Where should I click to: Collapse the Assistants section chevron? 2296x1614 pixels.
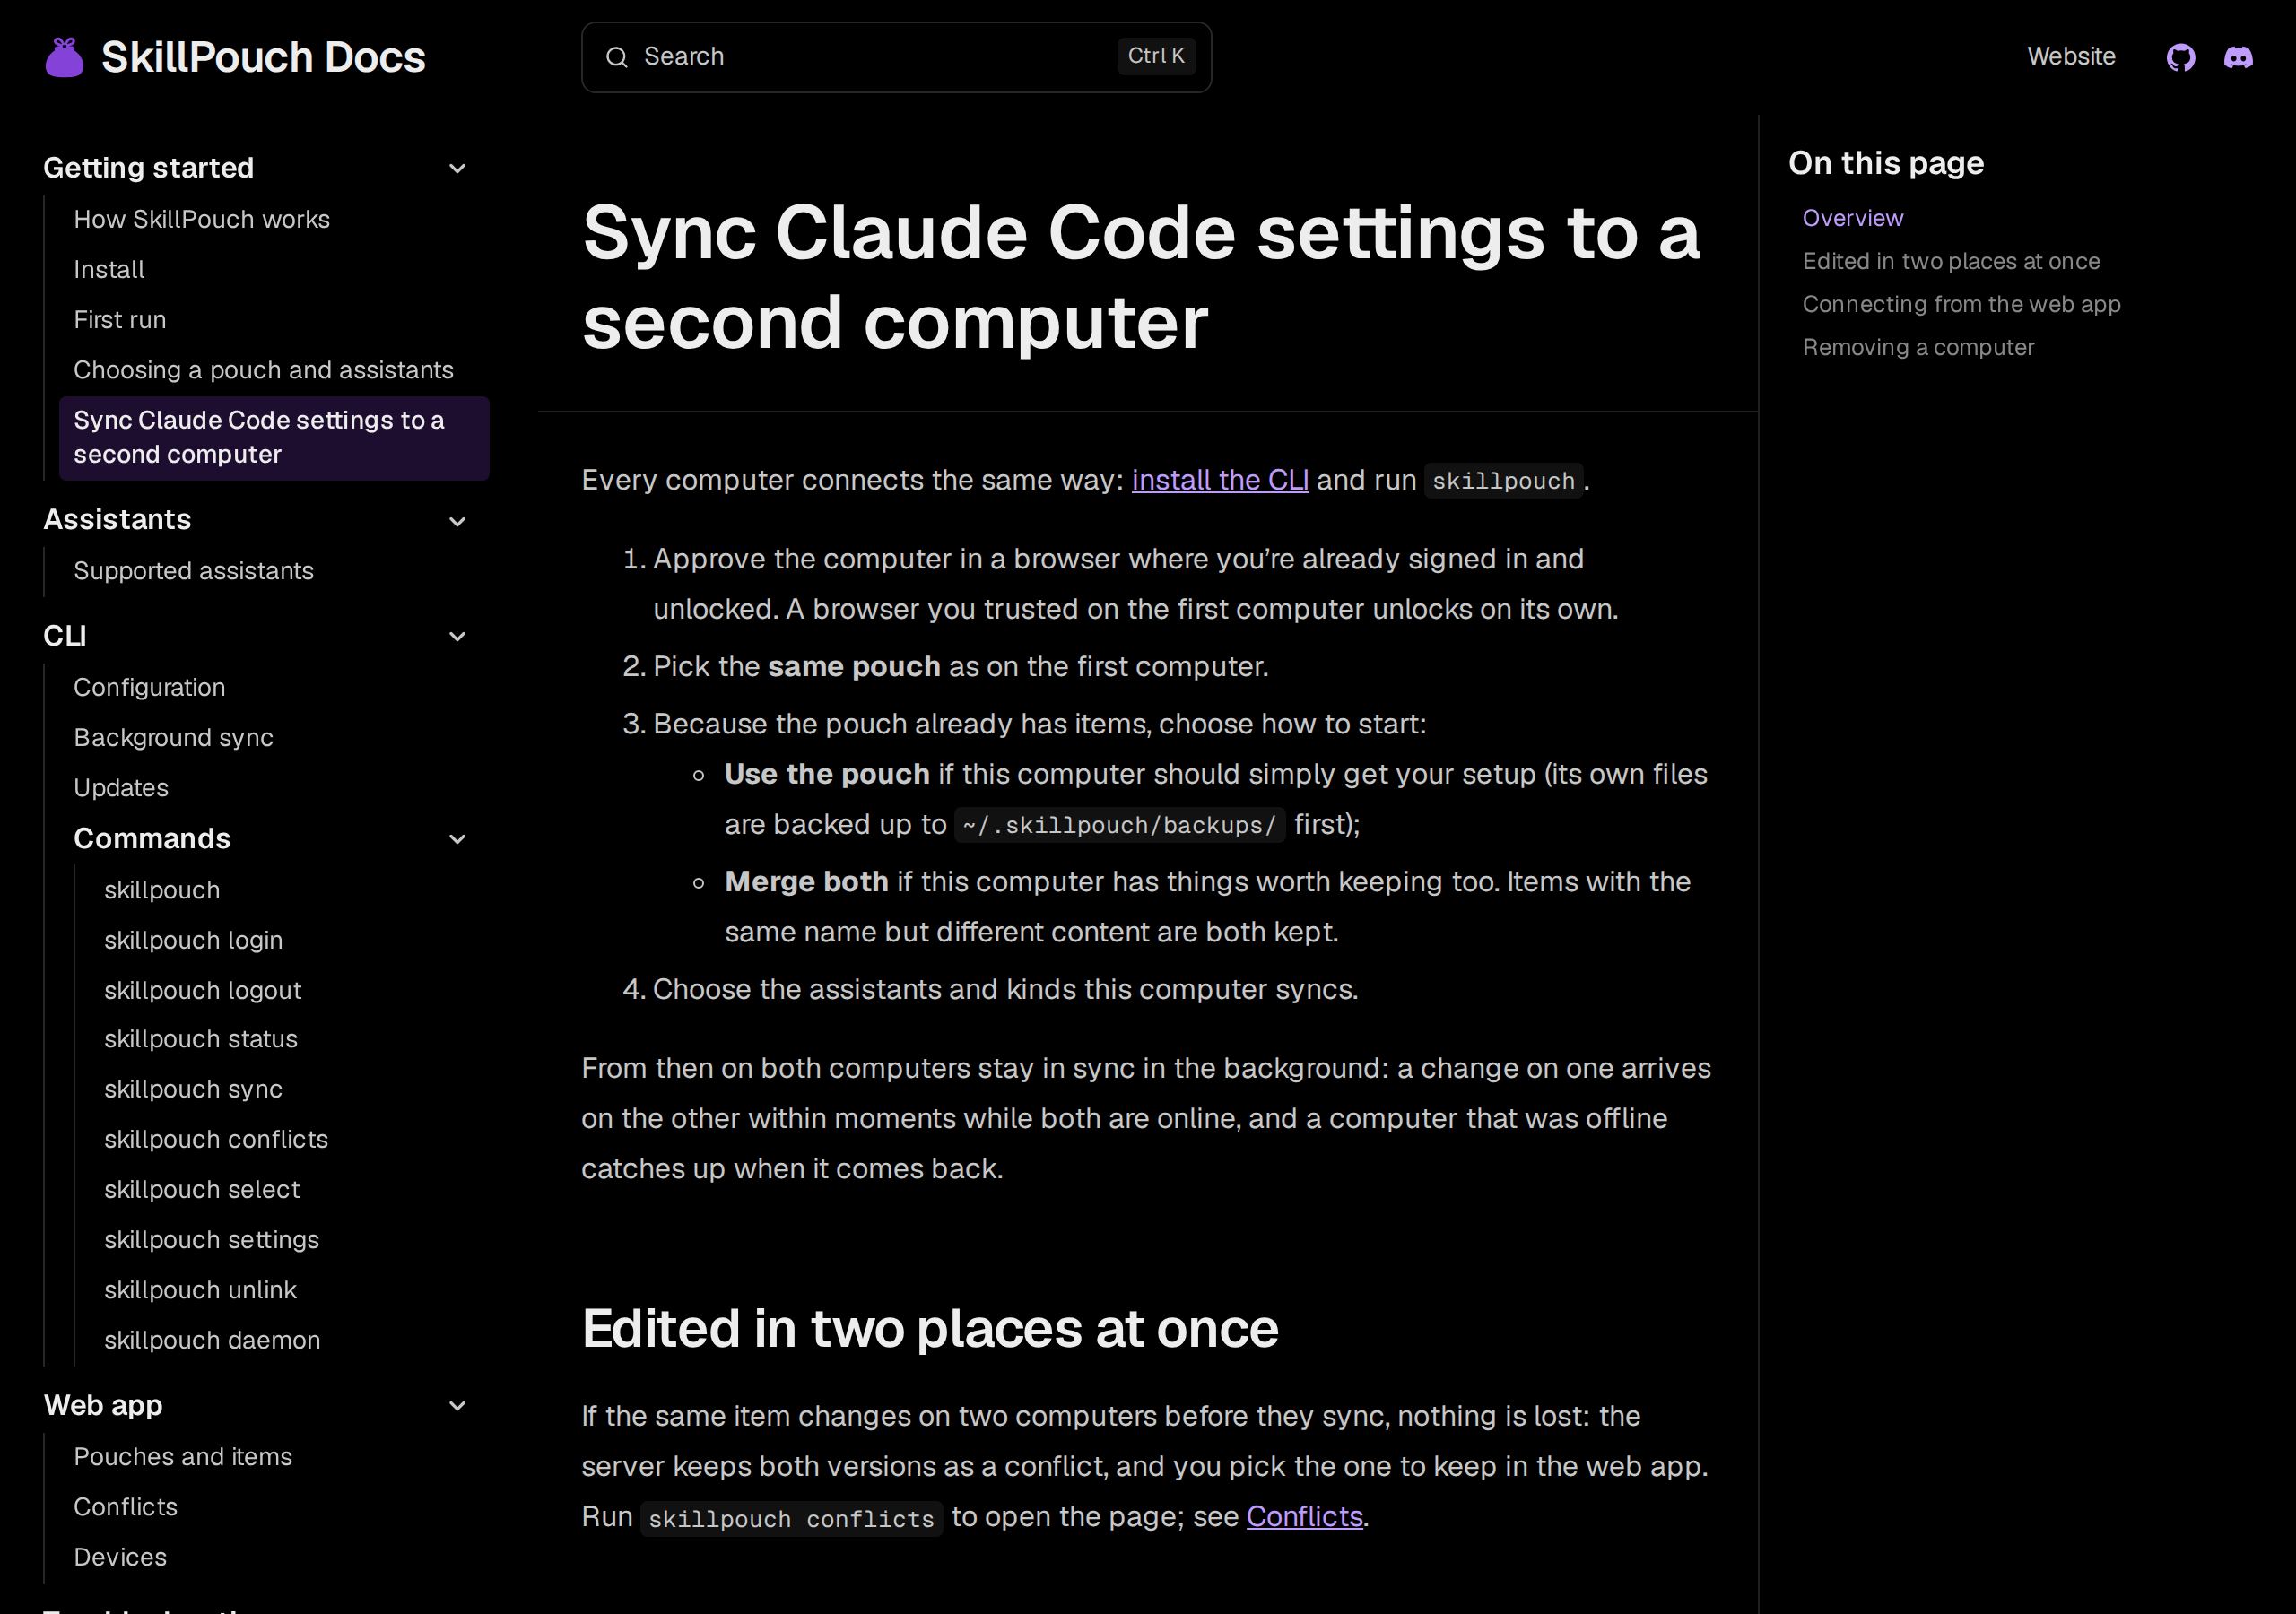point(457,520)
